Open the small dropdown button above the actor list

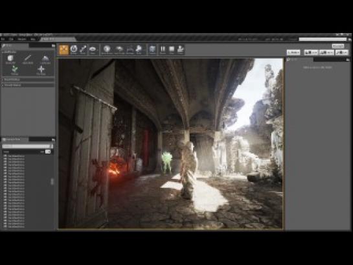click(x=48, y=152)
